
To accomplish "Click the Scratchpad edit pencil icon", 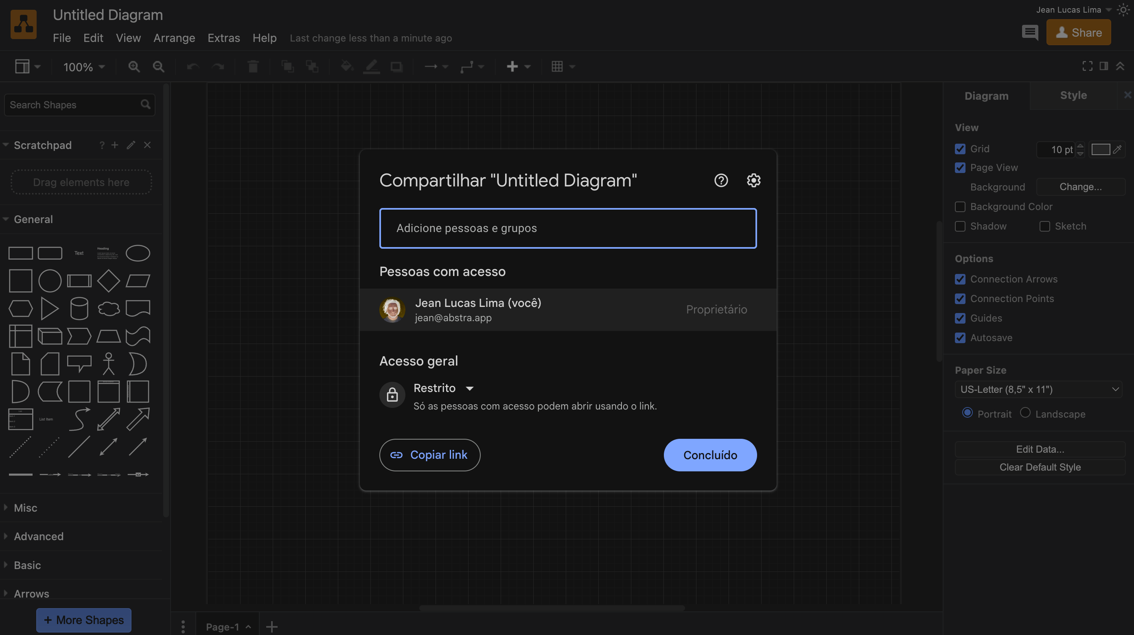I will [x=131, y=145].
